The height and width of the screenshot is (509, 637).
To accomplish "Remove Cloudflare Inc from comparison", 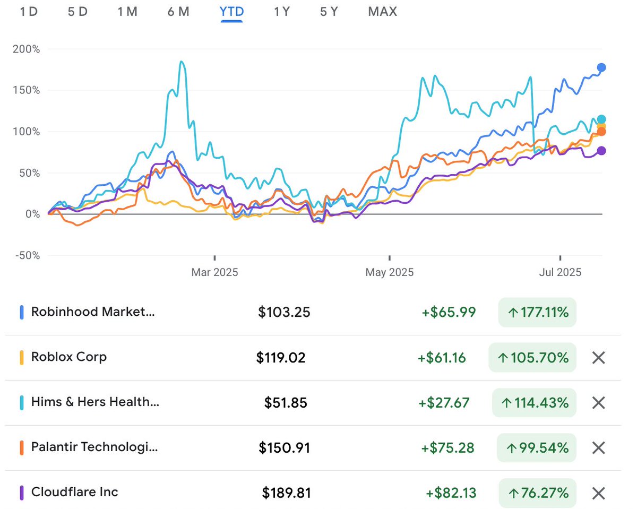I will (598, 493).
